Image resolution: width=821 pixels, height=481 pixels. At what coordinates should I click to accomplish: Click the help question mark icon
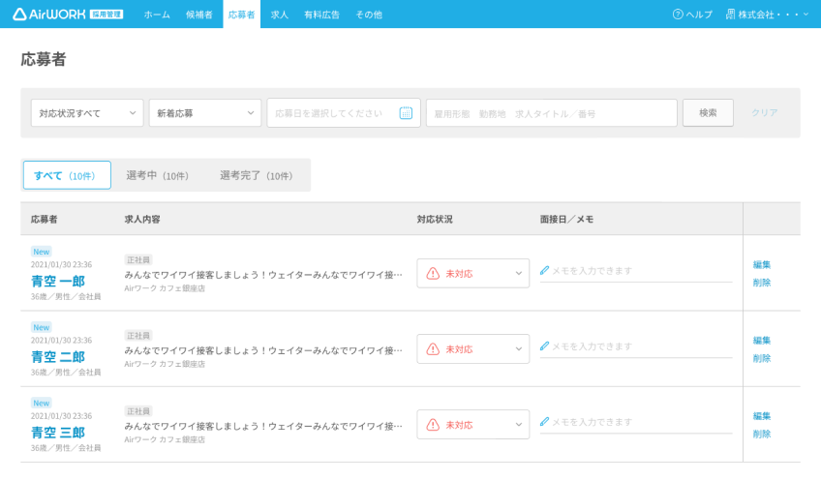click(x=678, y=15)
